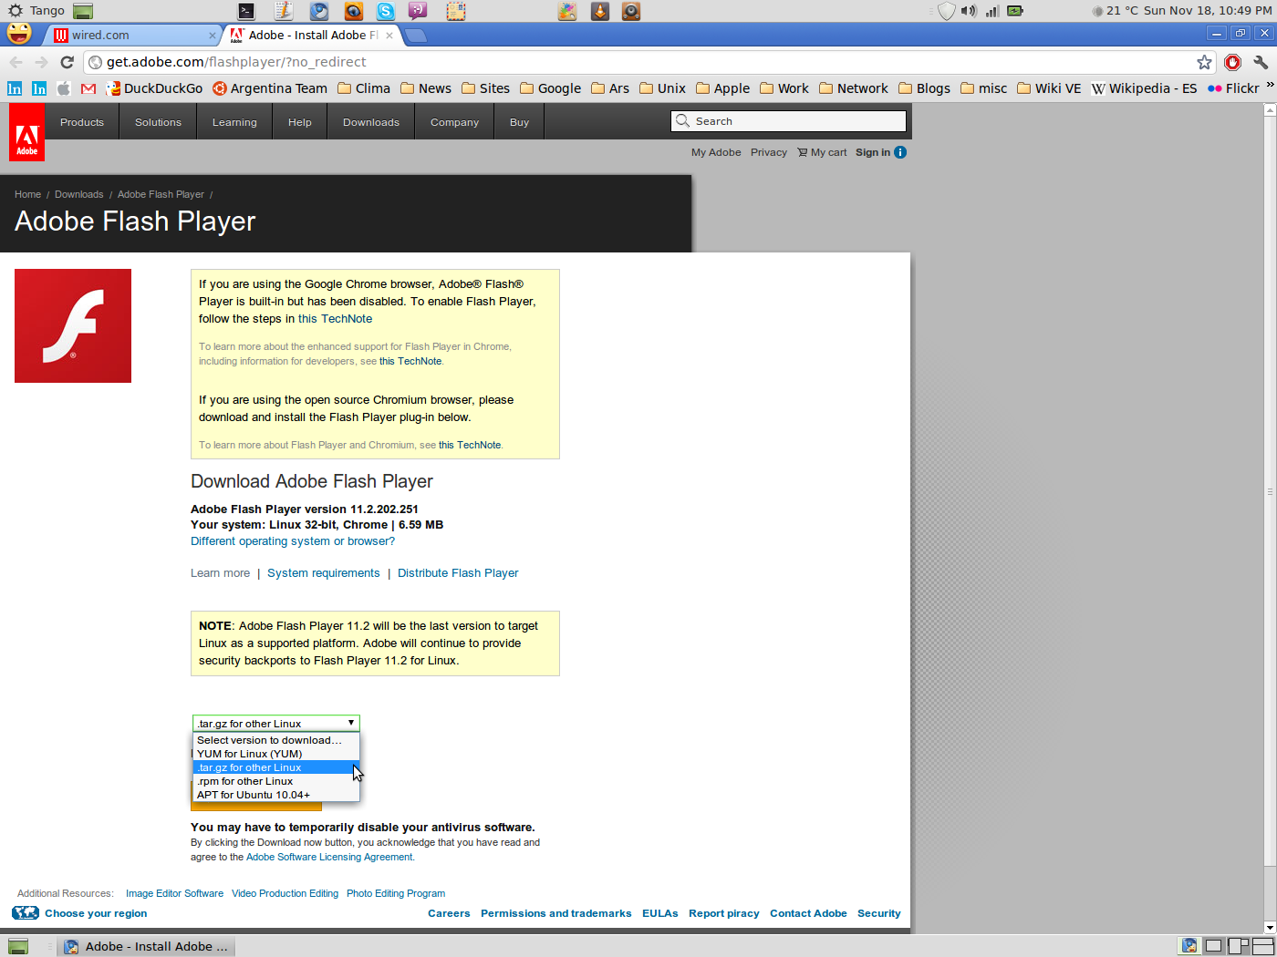Open the Privacy link in header
Image resolution: width=1277 pixels, height=957 pixels.
pos(769,152)
